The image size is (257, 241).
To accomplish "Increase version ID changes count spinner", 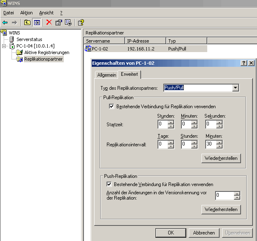I will point(237,193).
